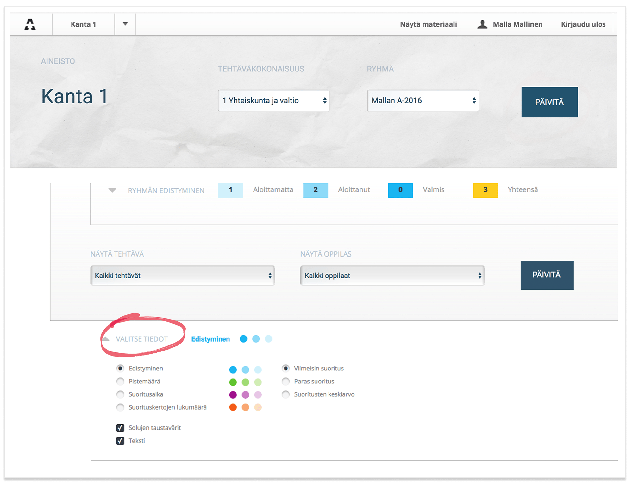Screen dimensions: 633x484
Task: Click the Aloittanut count box showing 2
Action: (316, 190)
